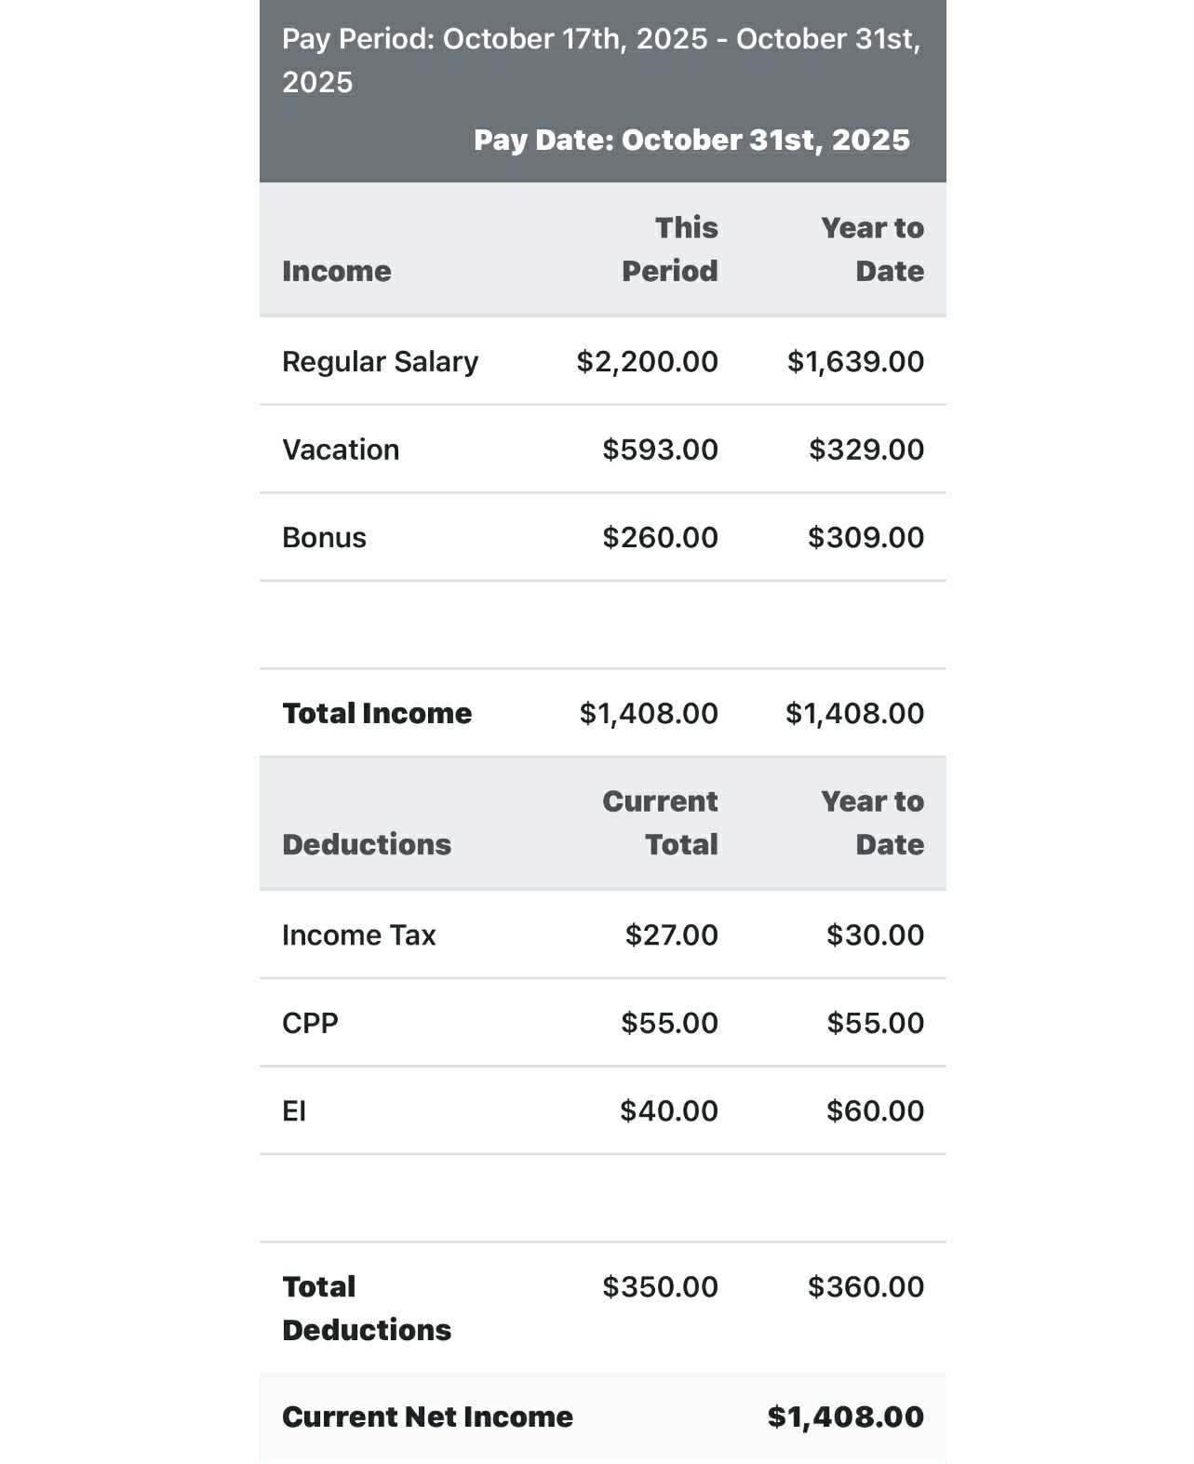Click the Current Net Income label
The height and width of the screenshot is (1464, 1194).
427,1417
